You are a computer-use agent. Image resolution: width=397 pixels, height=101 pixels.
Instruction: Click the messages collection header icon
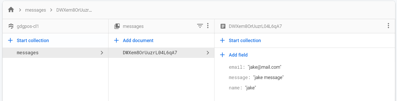click(117, 26)
